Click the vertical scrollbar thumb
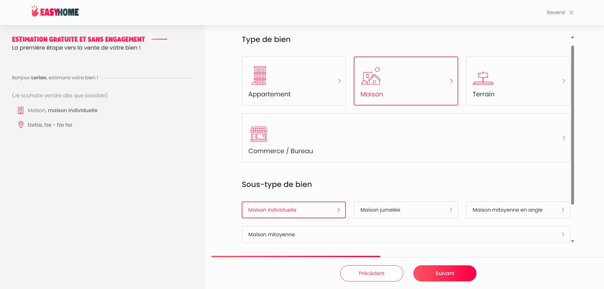Image resolution: width=604 pixels, height=289 pixels. pyautogui.click(x=572, y=125)
